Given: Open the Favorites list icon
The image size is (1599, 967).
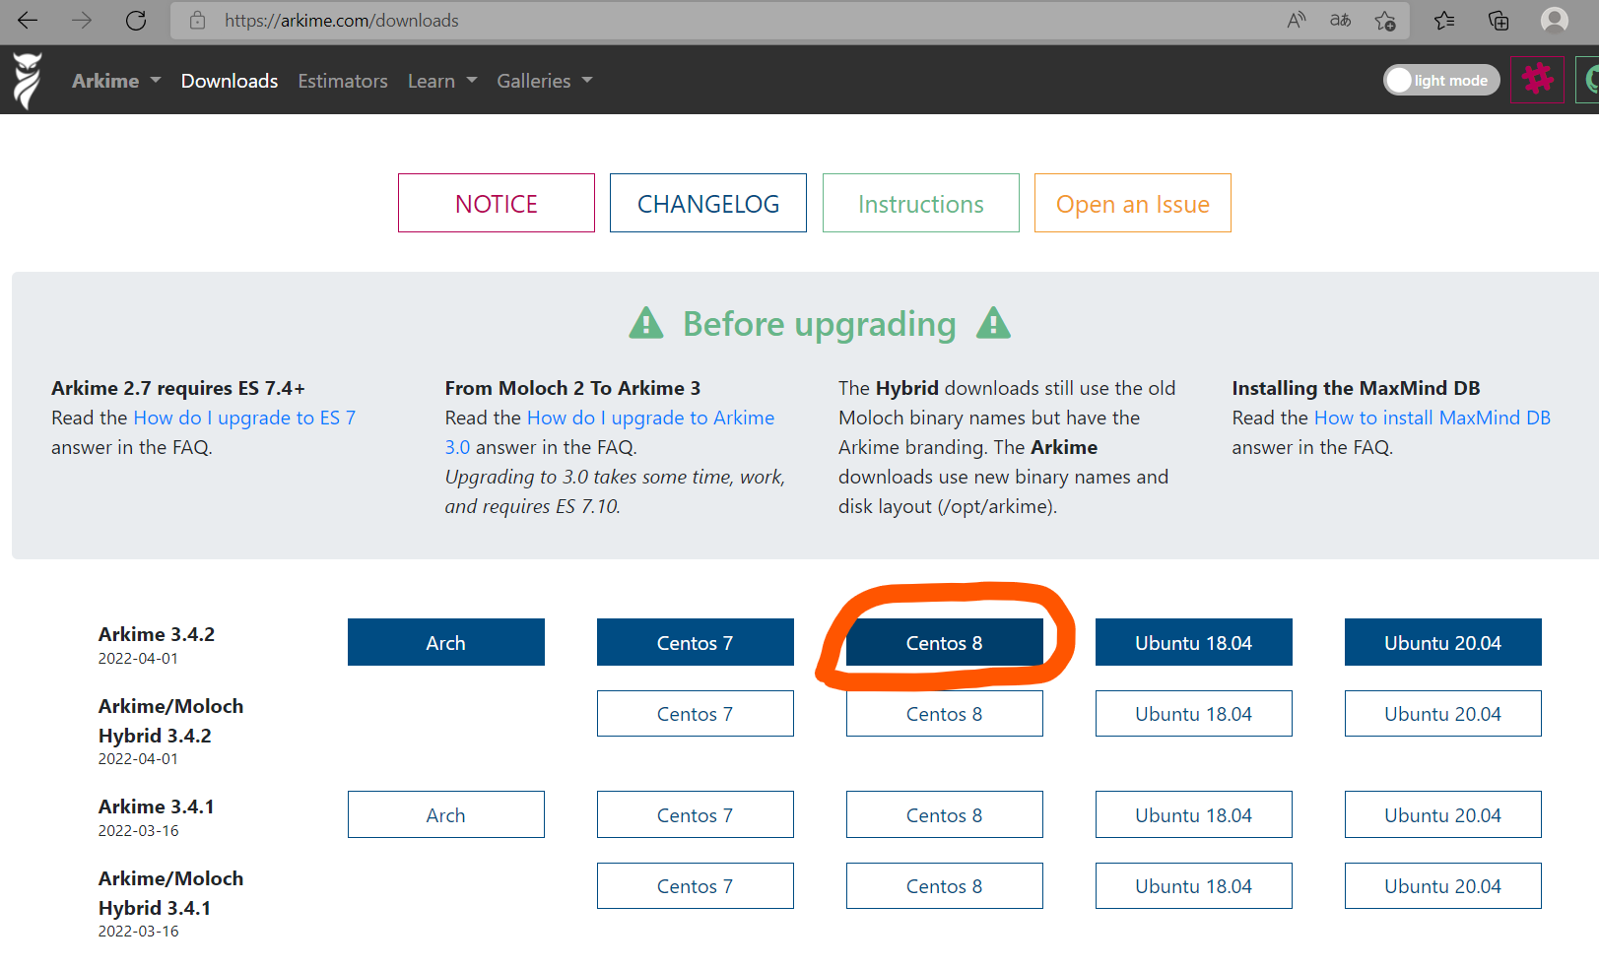Looking at the screenshot, I should (x=1444, y=20).
